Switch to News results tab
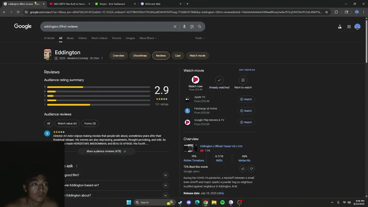Image resolution: width=368 pixels, height=207 pixels. point(70,38)
